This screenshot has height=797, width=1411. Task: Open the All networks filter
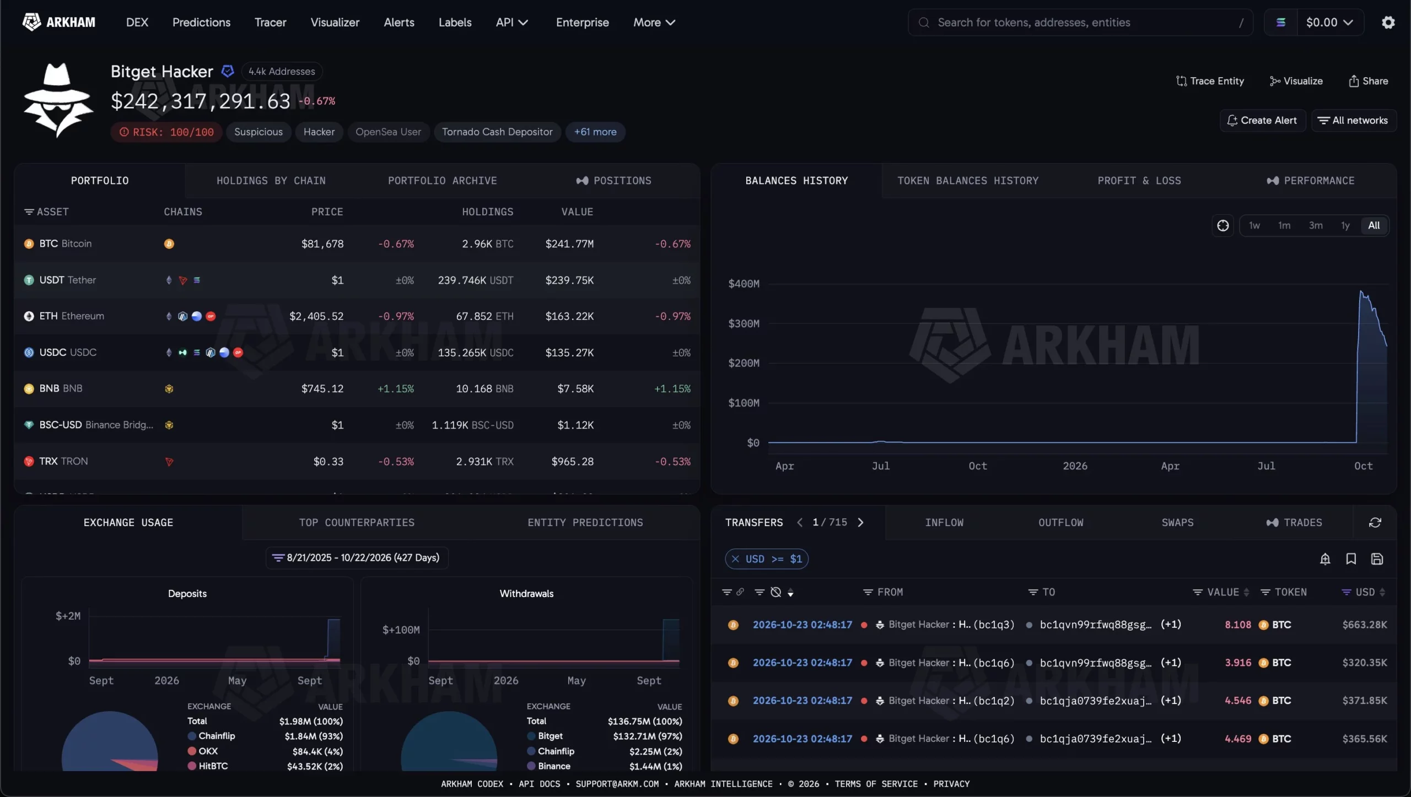pos(1353,121)
